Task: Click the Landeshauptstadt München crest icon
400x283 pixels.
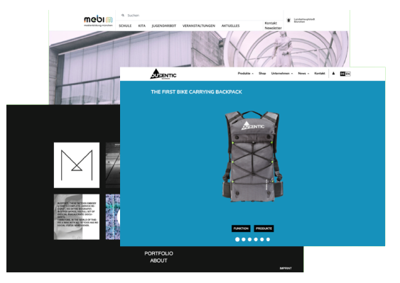Action: (x=288, y=20)
